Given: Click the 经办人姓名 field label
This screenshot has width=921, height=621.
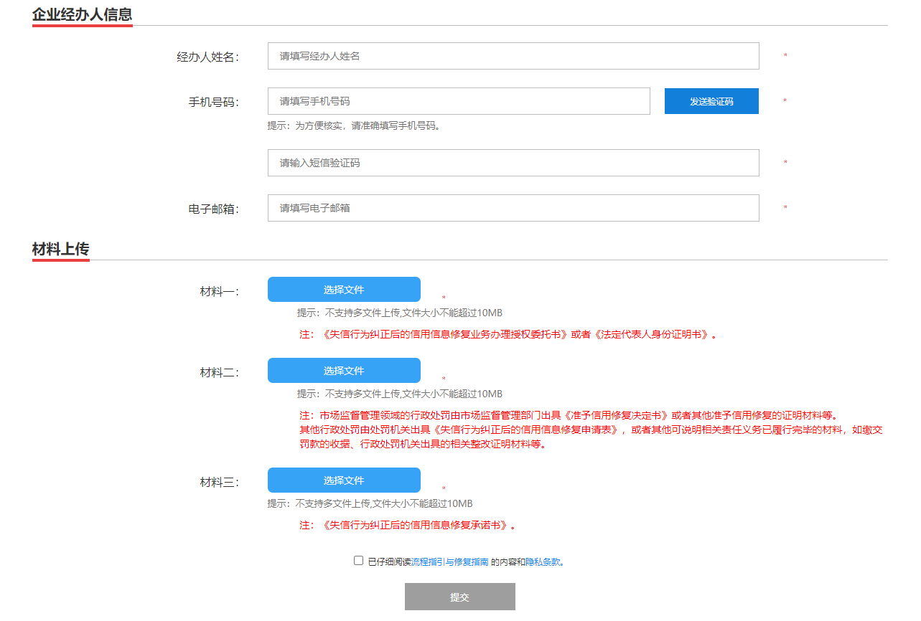Looking at the screenshot, I should (207, 57).
